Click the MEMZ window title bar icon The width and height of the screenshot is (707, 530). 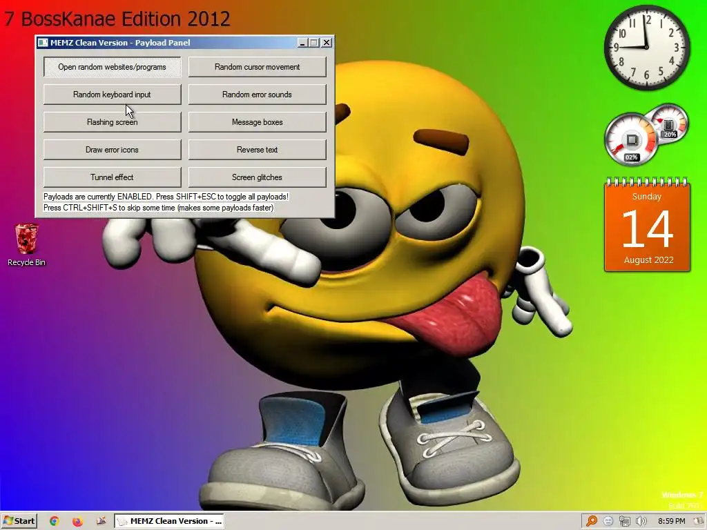tap(43, 43)
